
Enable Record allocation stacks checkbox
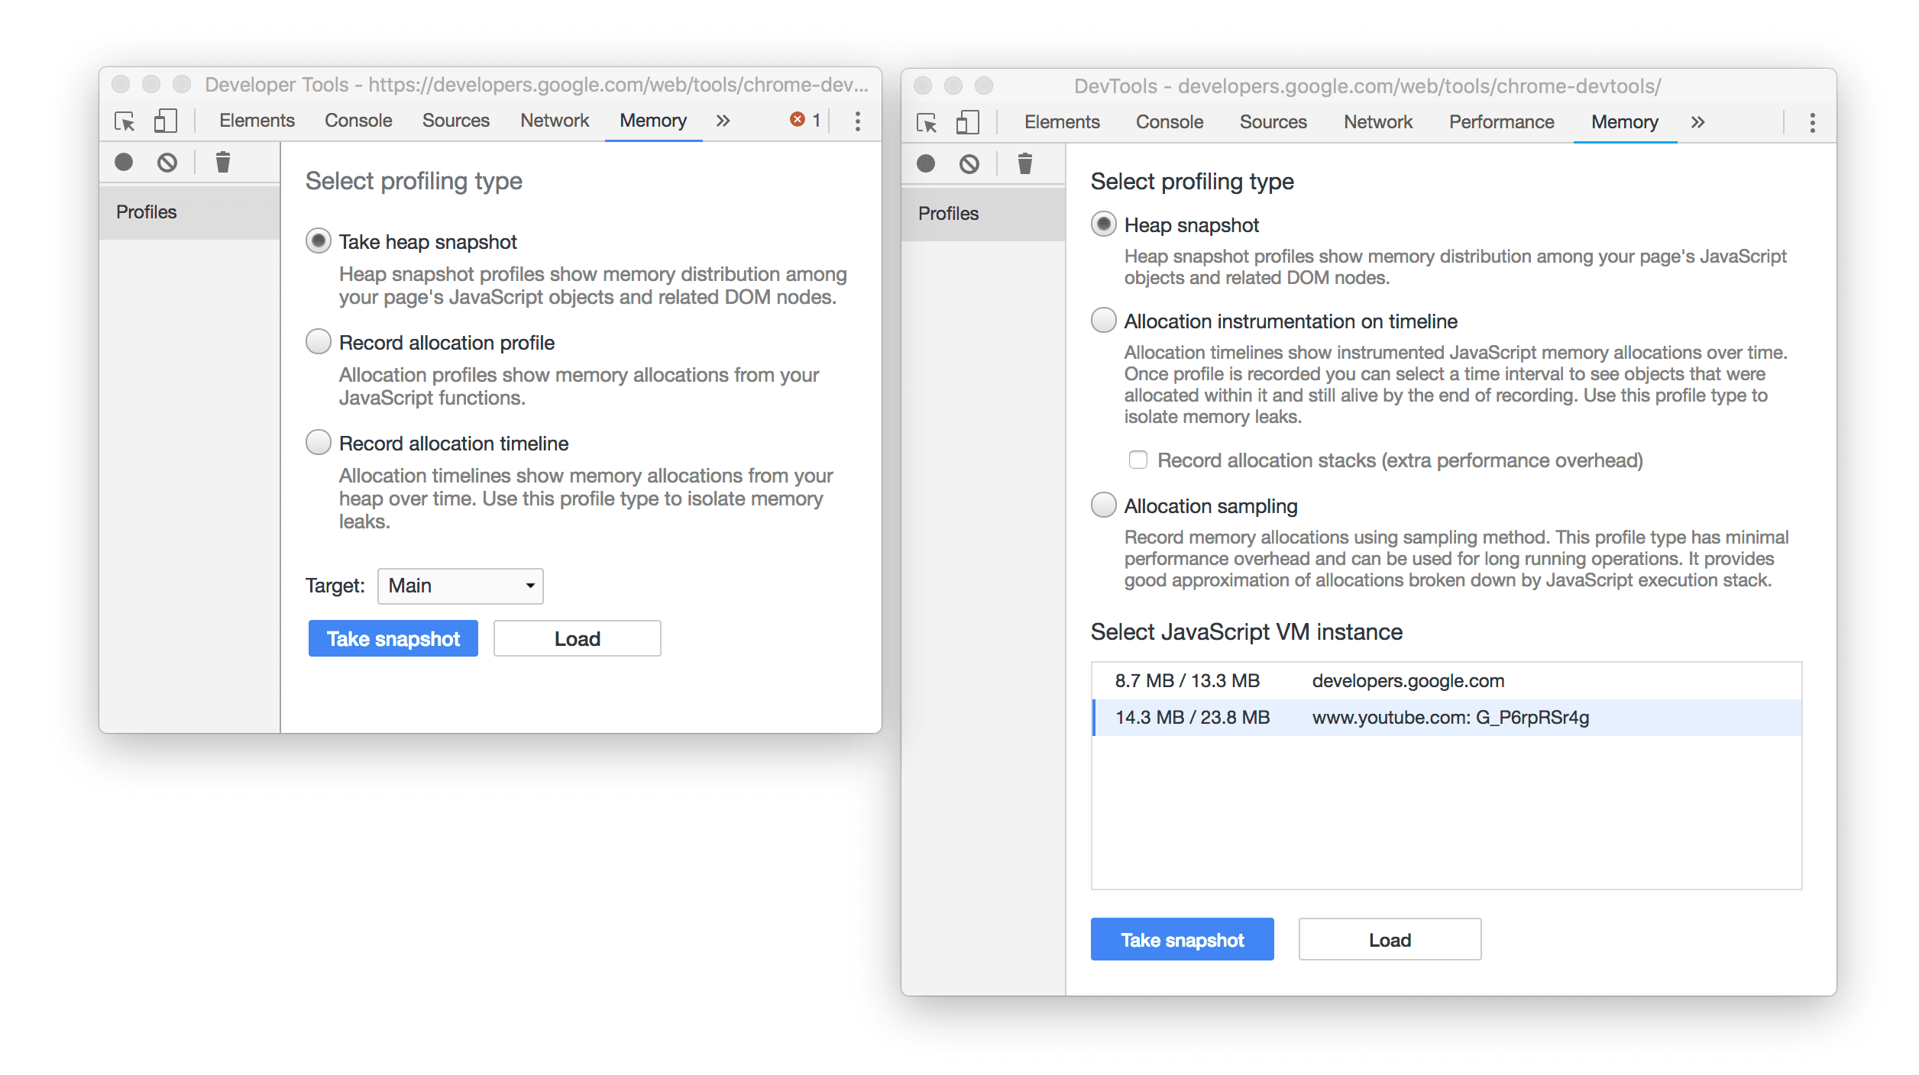[1136, 458]
